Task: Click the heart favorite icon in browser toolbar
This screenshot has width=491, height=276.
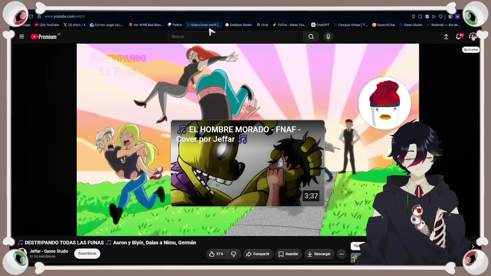Action: [441, 16]
